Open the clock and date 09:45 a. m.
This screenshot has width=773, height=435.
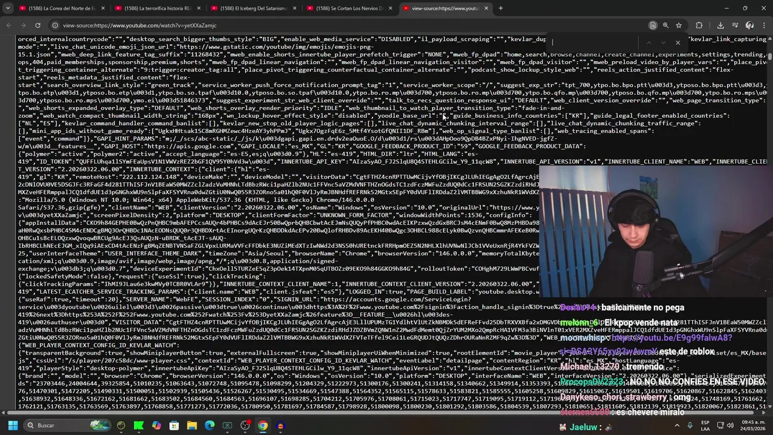pyautogui.click(x=754, y=425)
